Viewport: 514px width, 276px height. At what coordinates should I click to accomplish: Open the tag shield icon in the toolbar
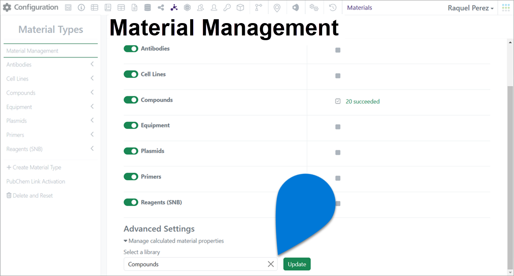(295, 8)
